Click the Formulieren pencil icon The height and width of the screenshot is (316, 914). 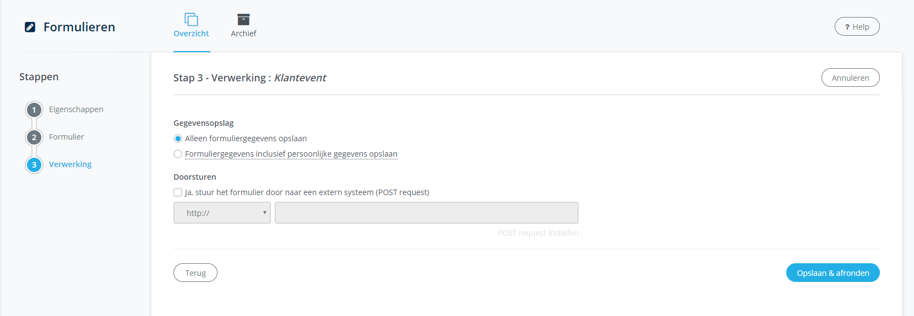click(x=30, y=27)
